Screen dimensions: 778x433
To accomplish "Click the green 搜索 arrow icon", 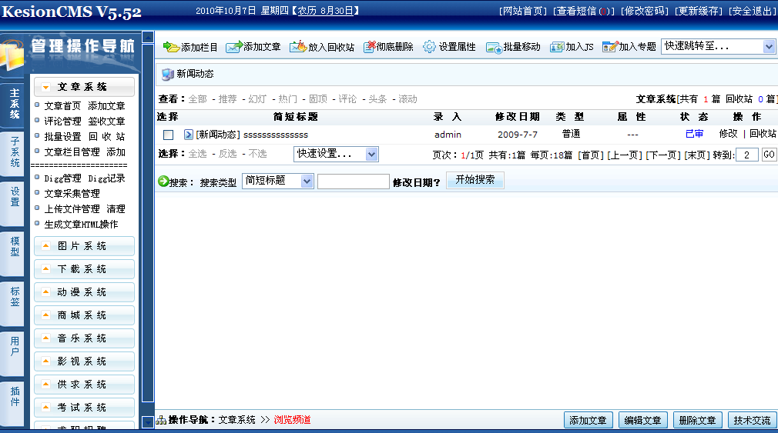I will (x=163, y=182).
